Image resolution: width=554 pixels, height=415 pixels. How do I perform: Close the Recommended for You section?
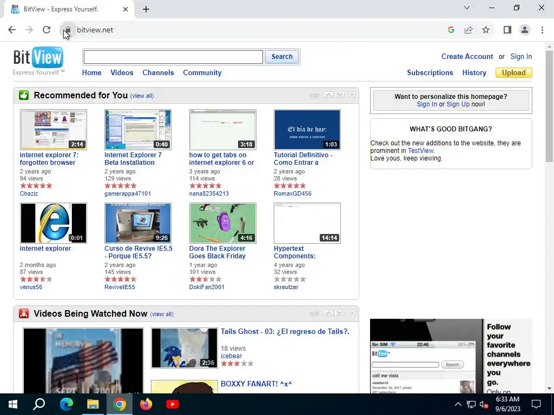click(x=352, y=95)
